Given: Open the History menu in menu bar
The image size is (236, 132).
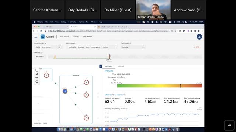Looking at the screenshot, I should [63, 22].
